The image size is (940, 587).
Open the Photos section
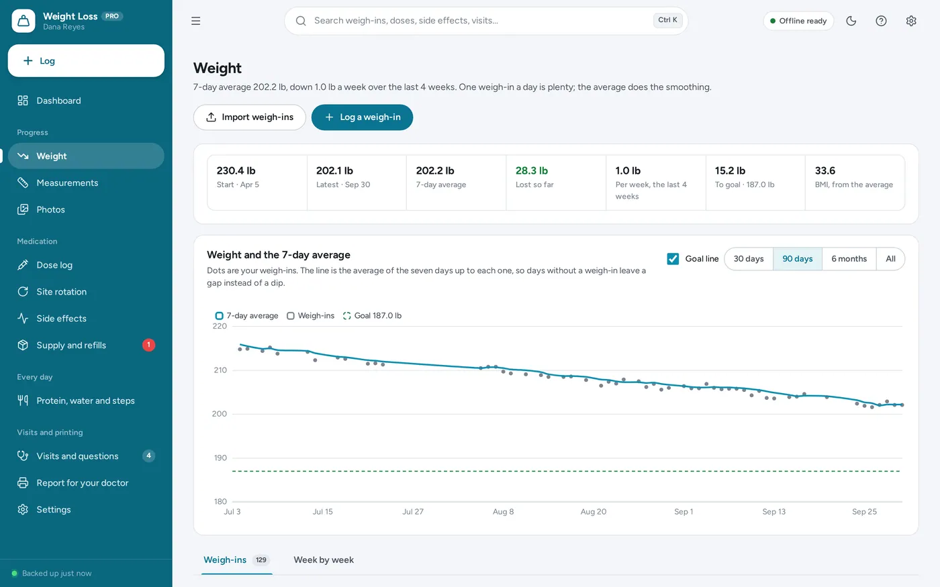86,209
